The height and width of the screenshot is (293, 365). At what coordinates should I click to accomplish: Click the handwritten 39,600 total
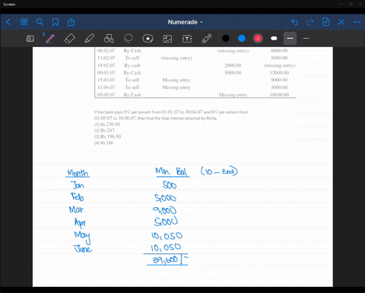click(165, 260)
